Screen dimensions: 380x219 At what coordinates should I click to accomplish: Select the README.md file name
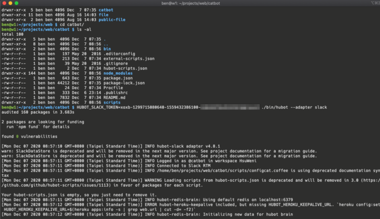point(114,98)
